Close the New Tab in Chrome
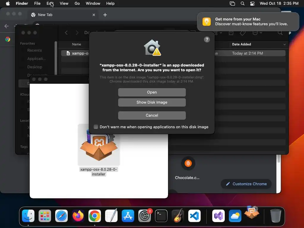 (x=94, y=15)
